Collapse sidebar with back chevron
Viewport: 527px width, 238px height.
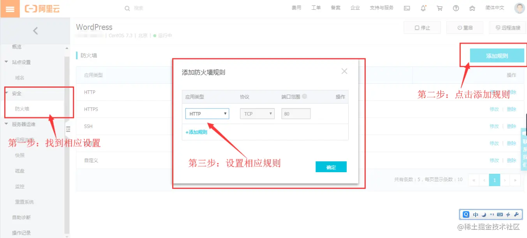[35, 30]
